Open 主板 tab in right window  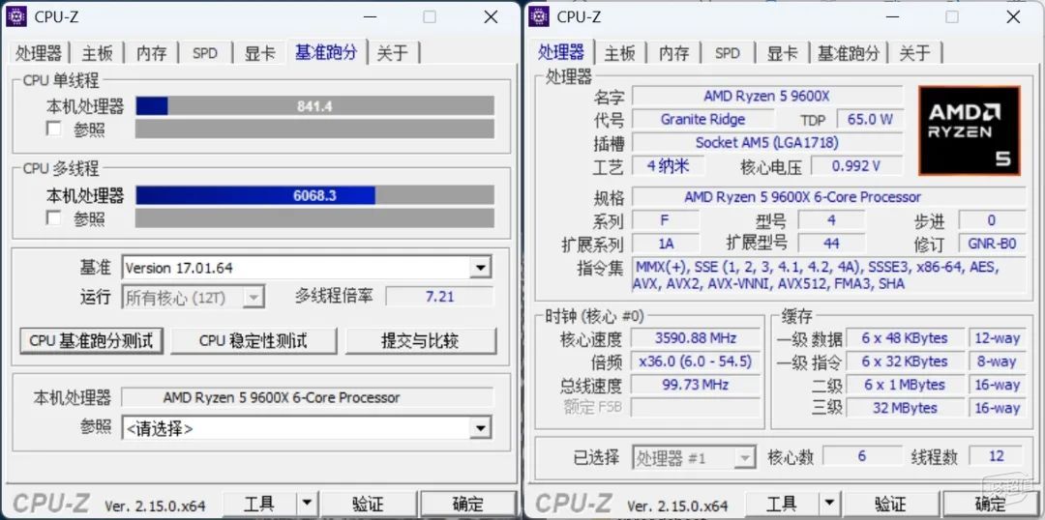pyautogui.click(x=620, y=53)
